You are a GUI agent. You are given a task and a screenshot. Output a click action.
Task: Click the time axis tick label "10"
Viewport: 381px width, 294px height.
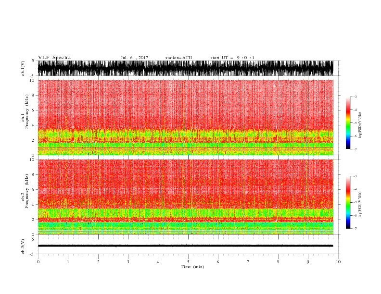[x=338, y=262]
